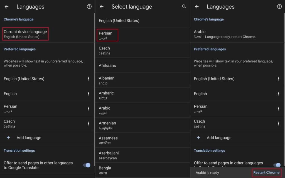Image resolution: width=285 pixels, height=178 pixels.
Task: Select Armenian in the language list
Action: 142,125
